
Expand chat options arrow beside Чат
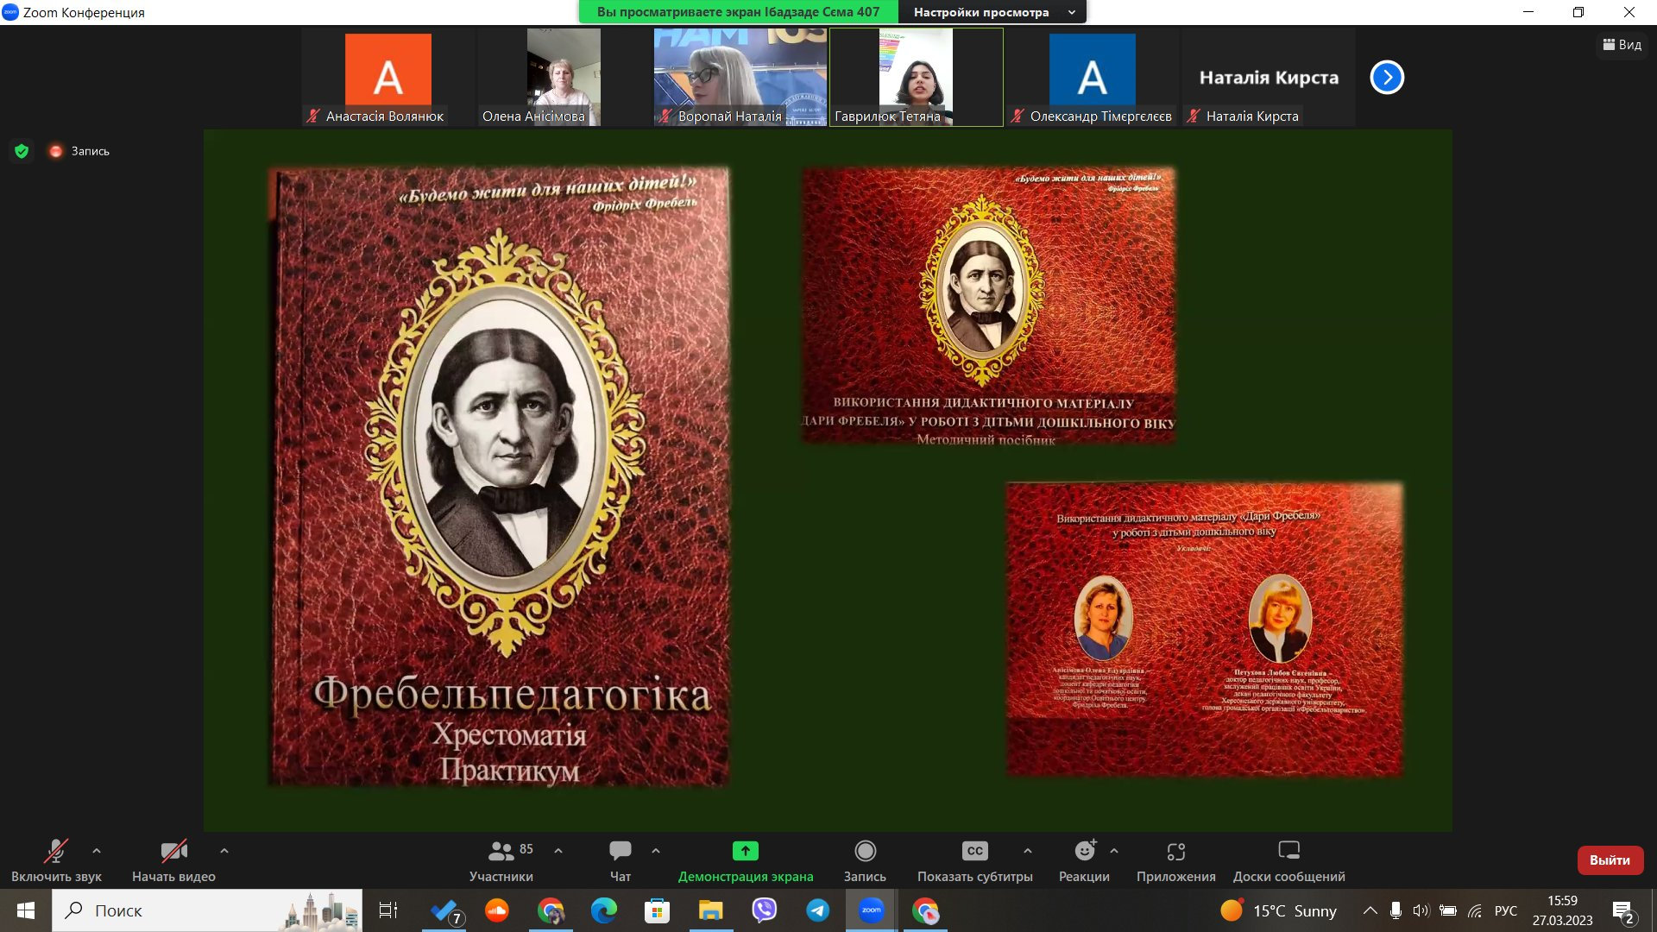(656, 851)
